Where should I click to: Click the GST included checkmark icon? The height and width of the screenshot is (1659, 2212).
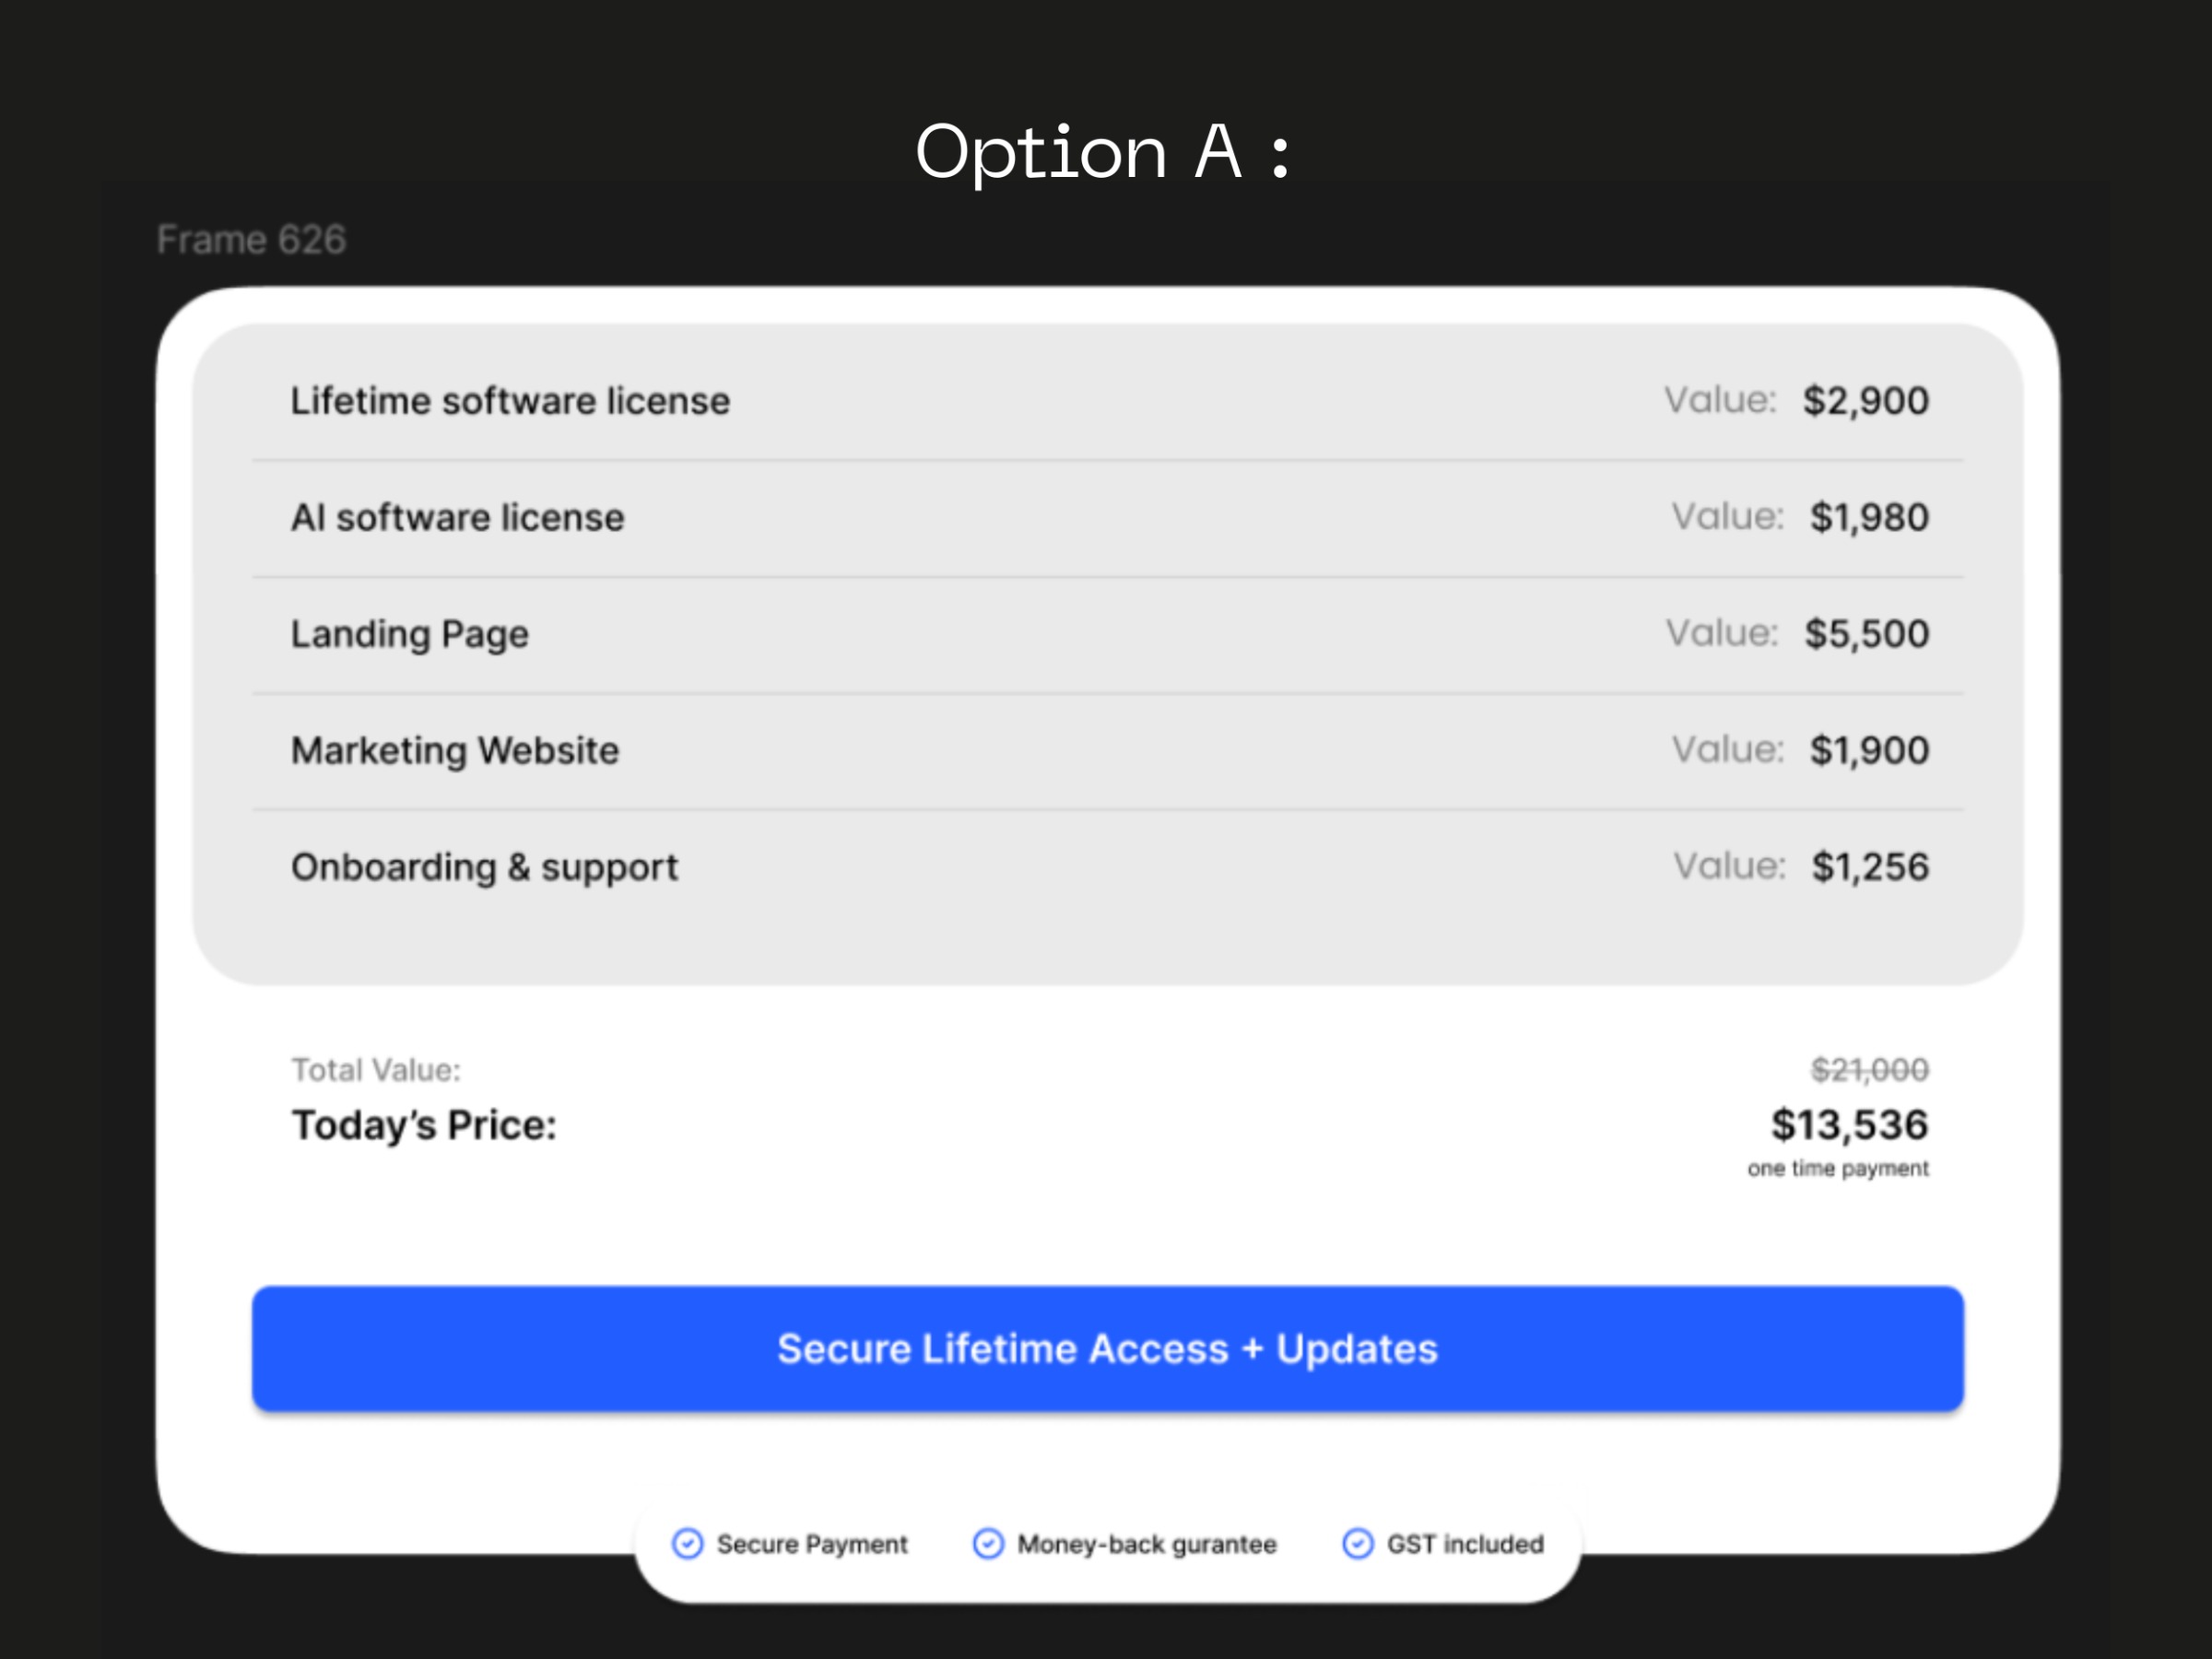pyautogui.click(x=1357, y=1544)
